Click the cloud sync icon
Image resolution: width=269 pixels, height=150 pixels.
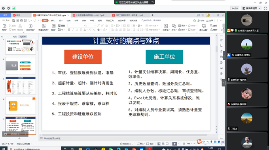click(x=194, y=20)
